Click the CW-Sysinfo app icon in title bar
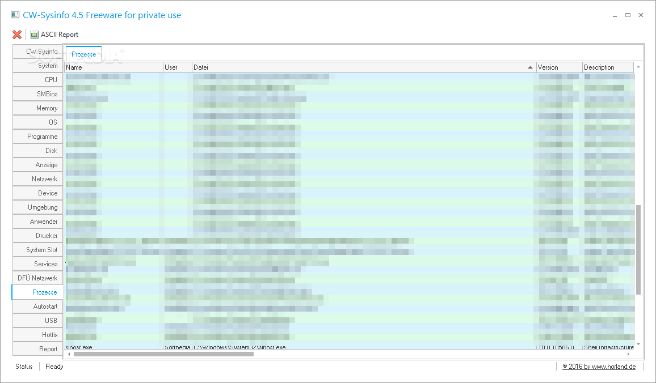The width and height of the screenshot is (656, 383). [15, 15]
